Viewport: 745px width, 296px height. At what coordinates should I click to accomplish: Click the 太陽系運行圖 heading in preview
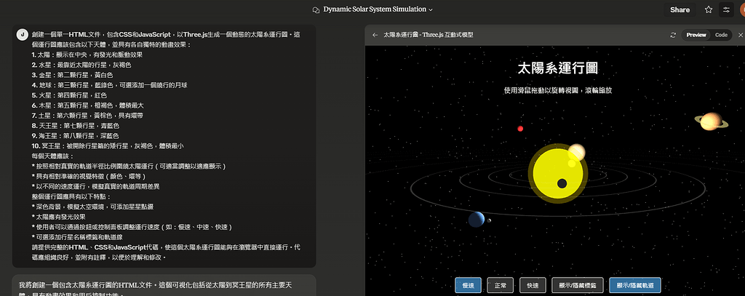point(557,68)
